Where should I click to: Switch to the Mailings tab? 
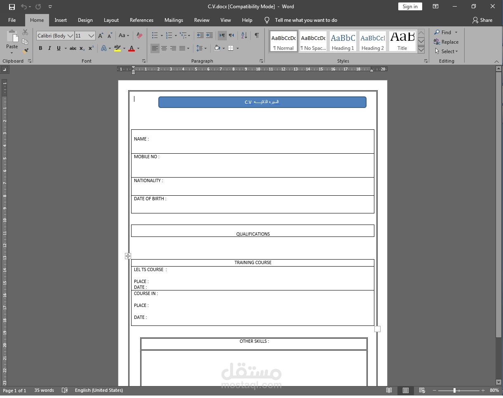click(174, 20)
